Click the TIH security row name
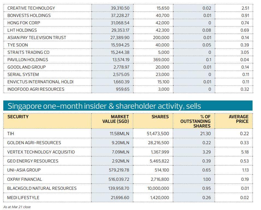Screen dimensions: 261x210 tap(11, 134)
